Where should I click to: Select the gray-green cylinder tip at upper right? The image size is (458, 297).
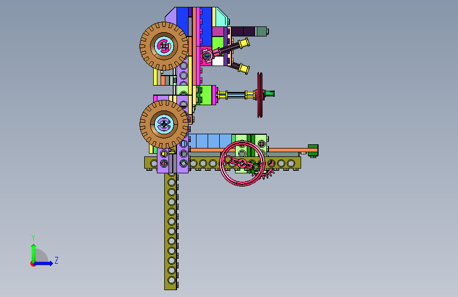[x=261, y=31]
